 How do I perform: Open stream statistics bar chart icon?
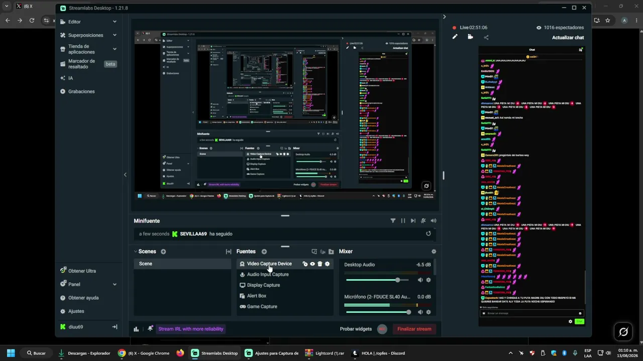click(x=136, y=329)
